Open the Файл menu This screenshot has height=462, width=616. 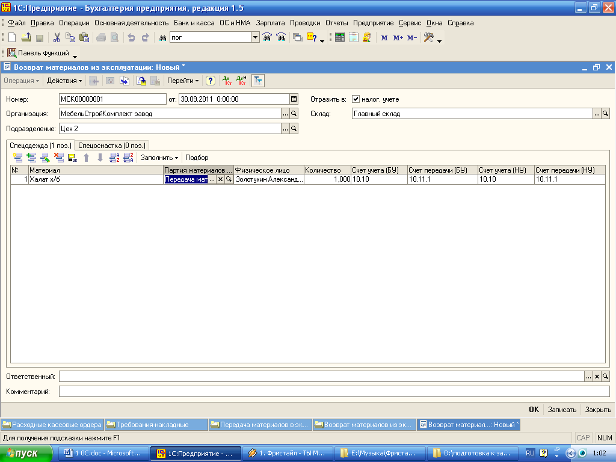coord(16,23)
